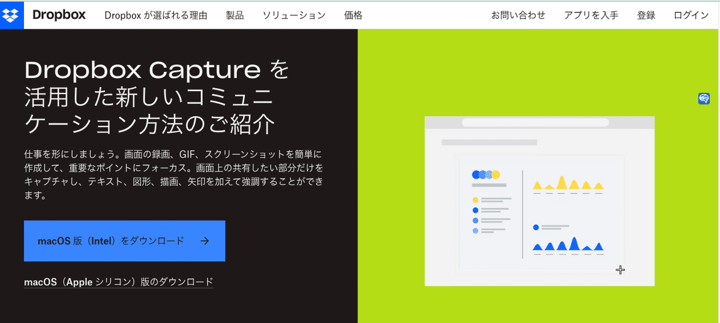Open the 製品 menu
The height and width of the screenshot is (323, 720).
tap(235, 16)
